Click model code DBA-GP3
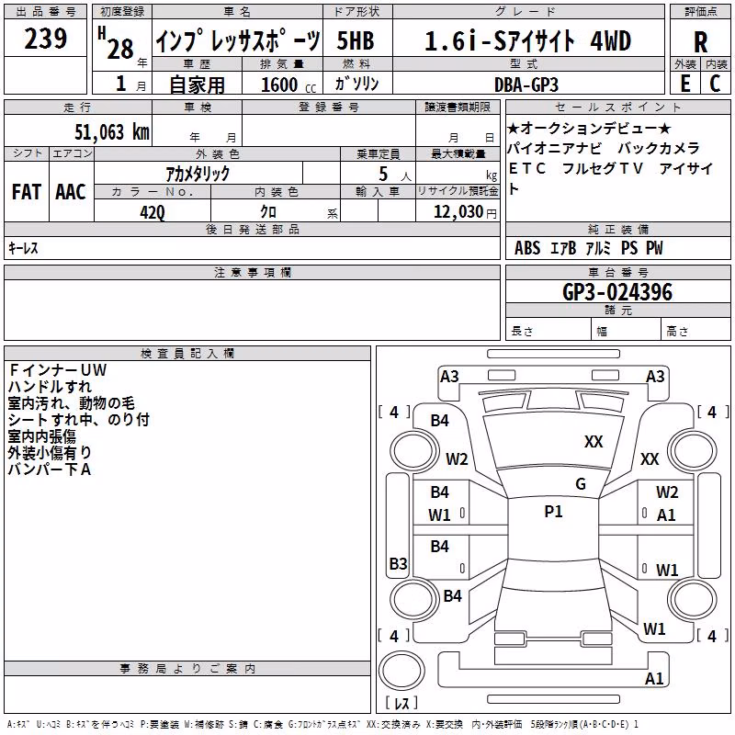 pyautogui.click(x=526, y=85)
